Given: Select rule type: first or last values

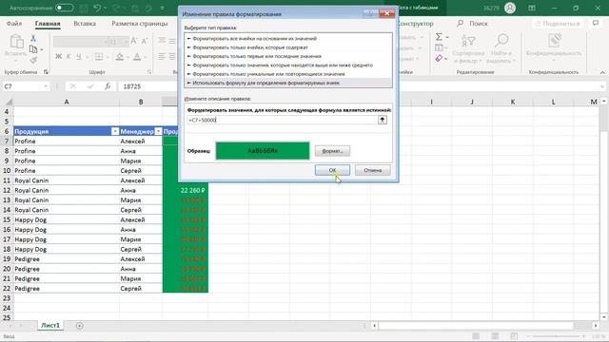Looking at the screenshot, I should [288, 56].
